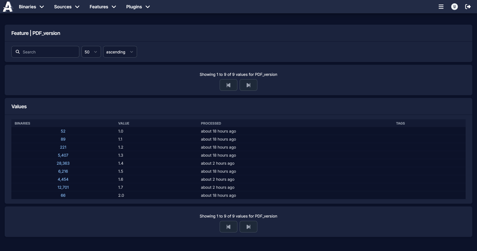Open the hamburger menu in the top bar
This screenshot has height=251, width=477.
(441, 7)
